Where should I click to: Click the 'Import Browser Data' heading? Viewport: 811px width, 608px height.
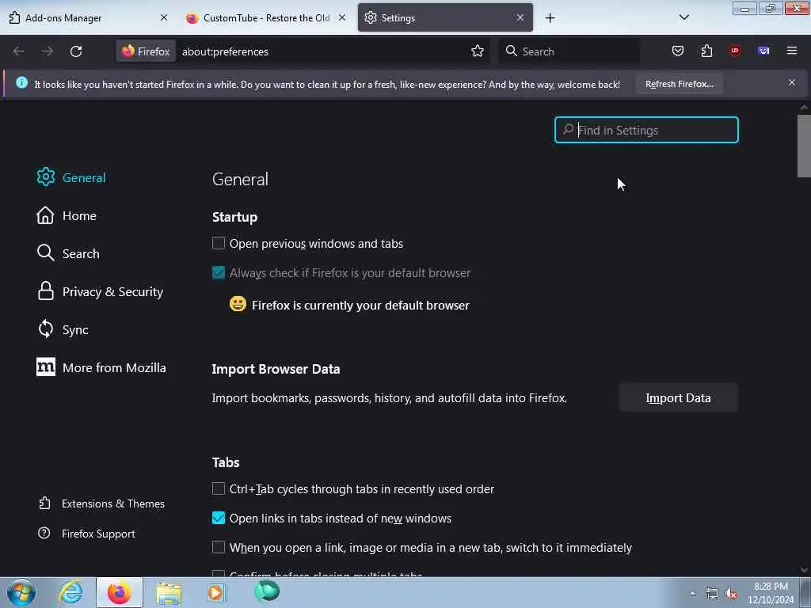click(276, 369)
